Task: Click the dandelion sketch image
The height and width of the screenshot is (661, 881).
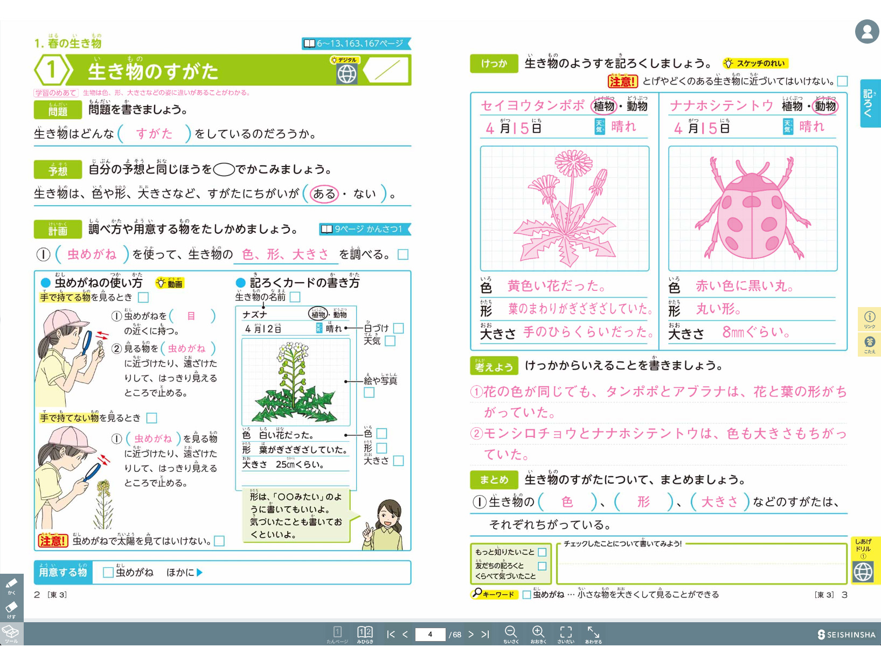Action: pos(564,208)
